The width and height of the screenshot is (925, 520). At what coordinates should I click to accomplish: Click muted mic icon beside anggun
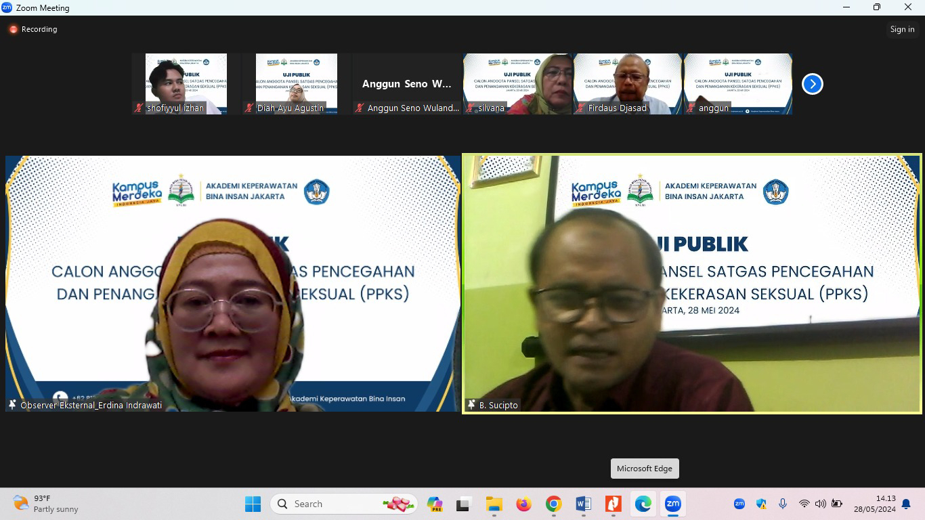691,108
